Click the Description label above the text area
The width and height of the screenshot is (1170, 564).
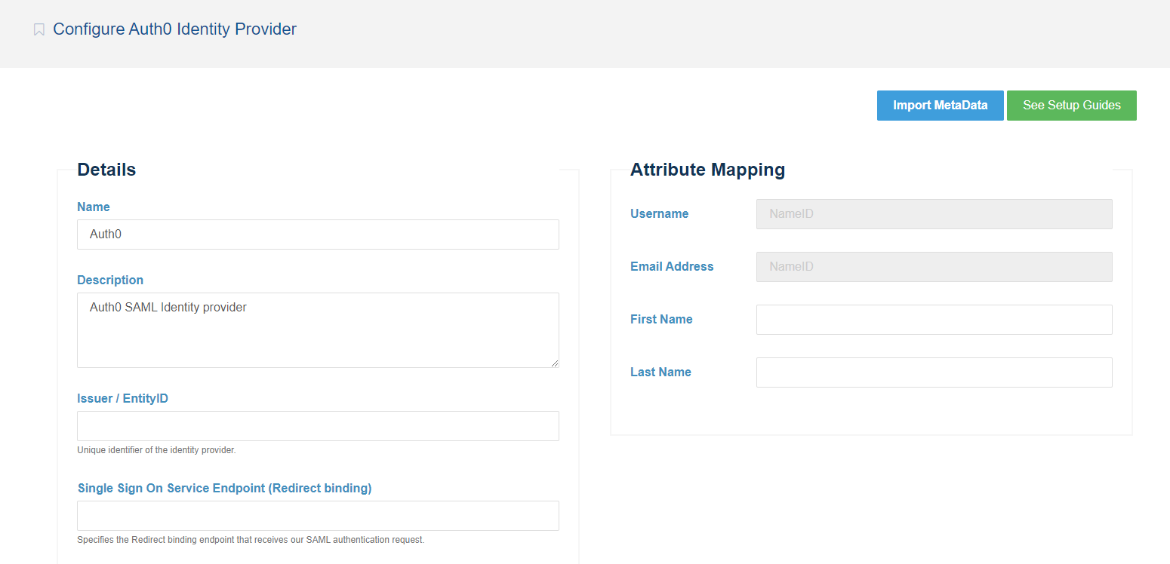click(x=110, y=280)
